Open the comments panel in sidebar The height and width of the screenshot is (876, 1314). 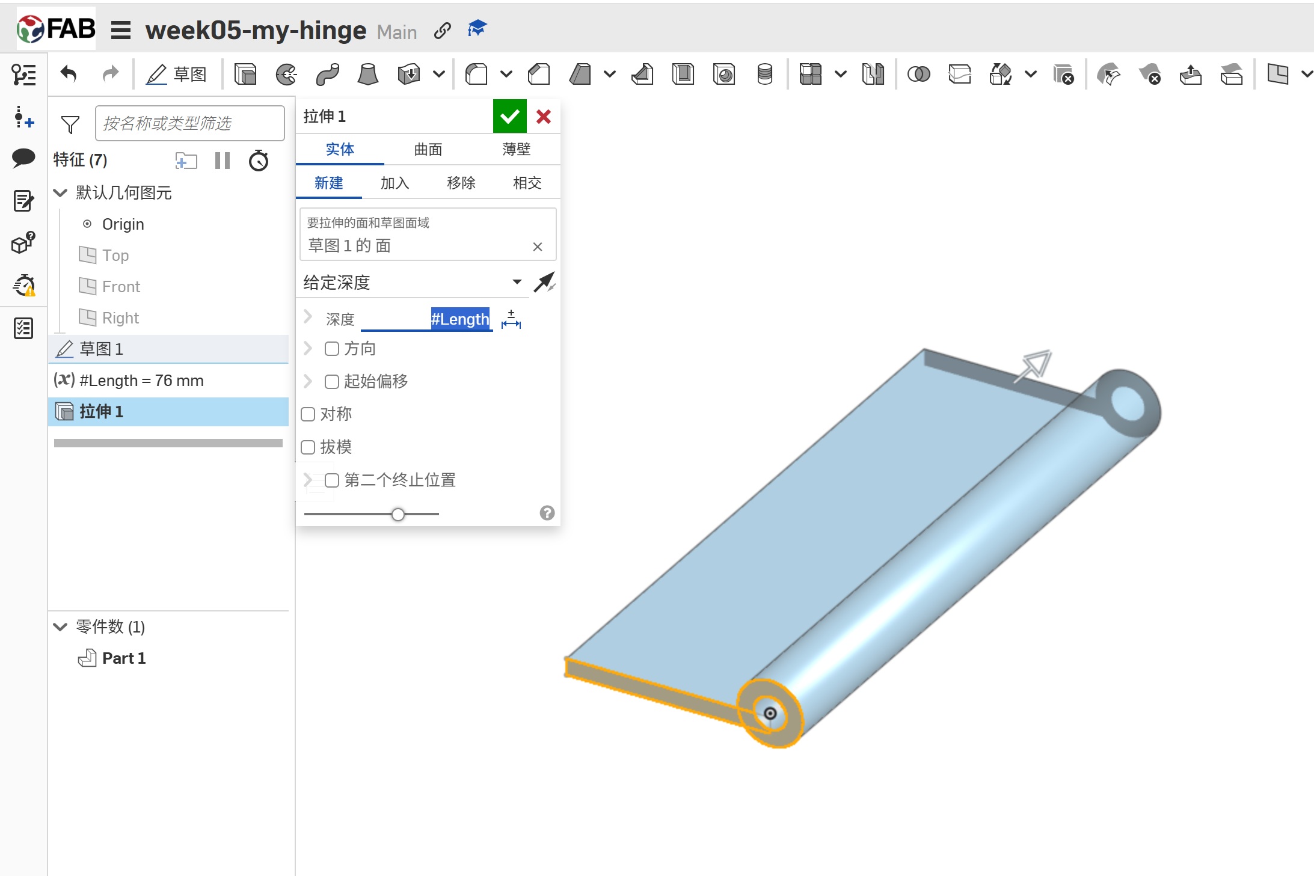[x=23, y=158]
